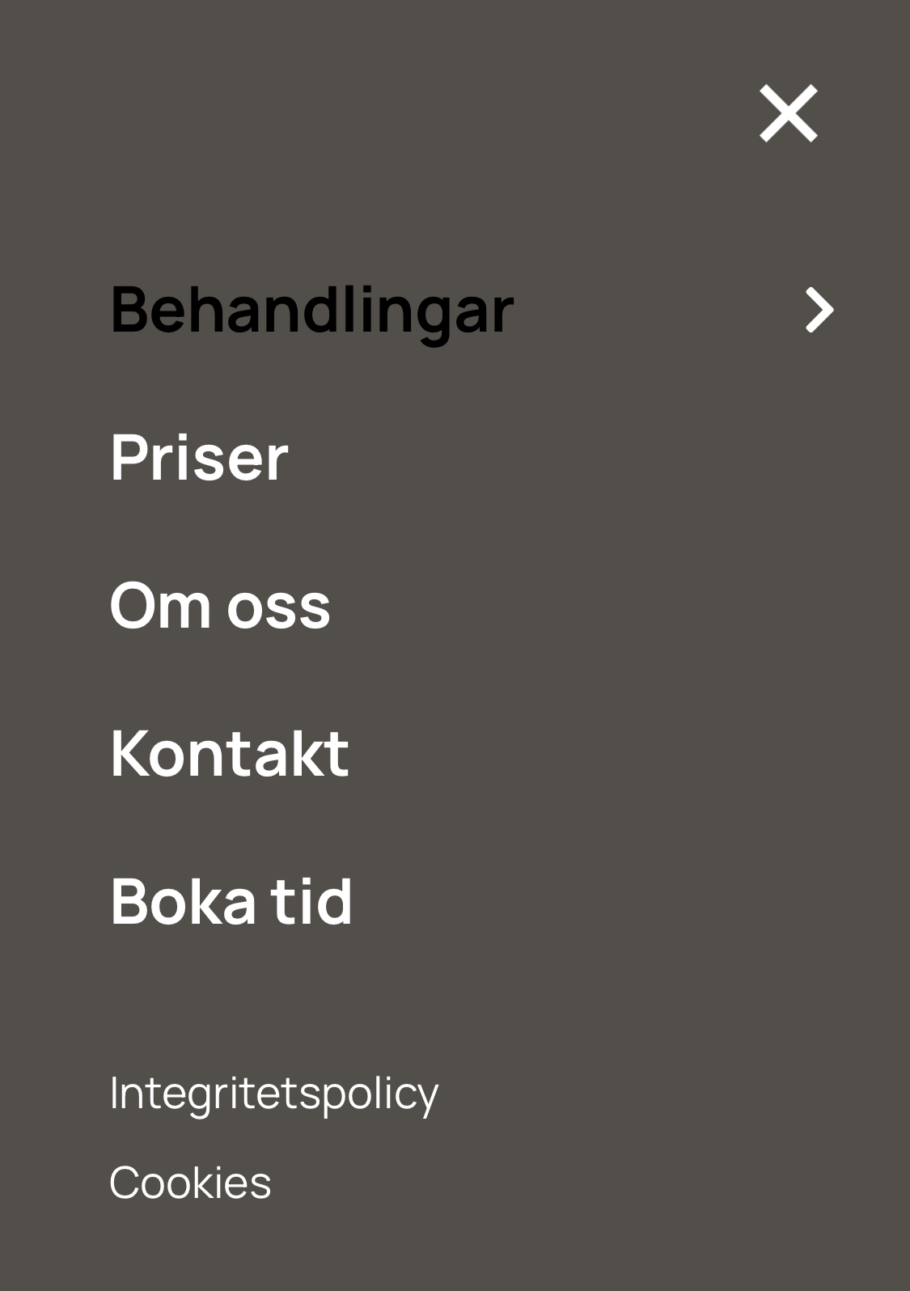Choose the Om oss menu entry

(x=220, y=606)
